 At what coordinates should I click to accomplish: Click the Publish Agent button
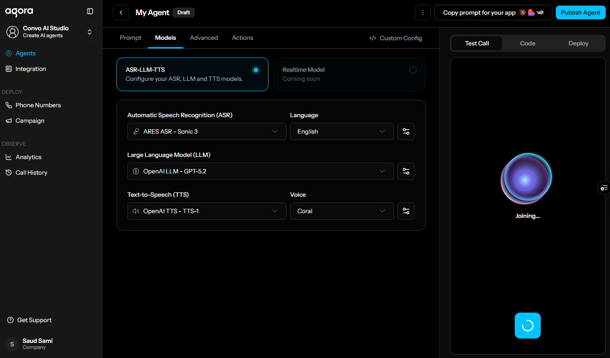[x=581, y=13]
